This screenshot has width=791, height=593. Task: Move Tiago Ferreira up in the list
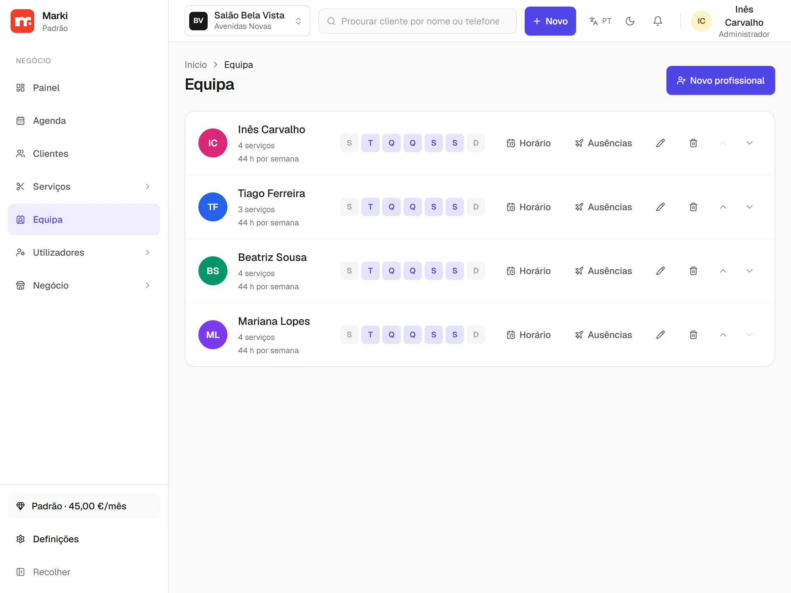pos(723,207)
